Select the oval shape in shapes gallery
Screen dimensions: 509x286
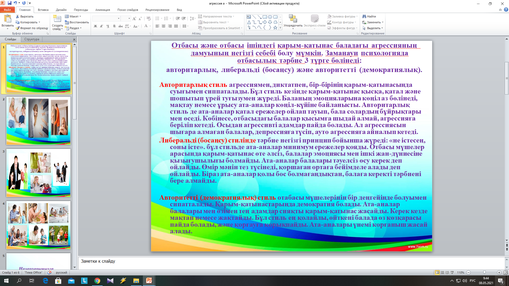click(270, 17)
